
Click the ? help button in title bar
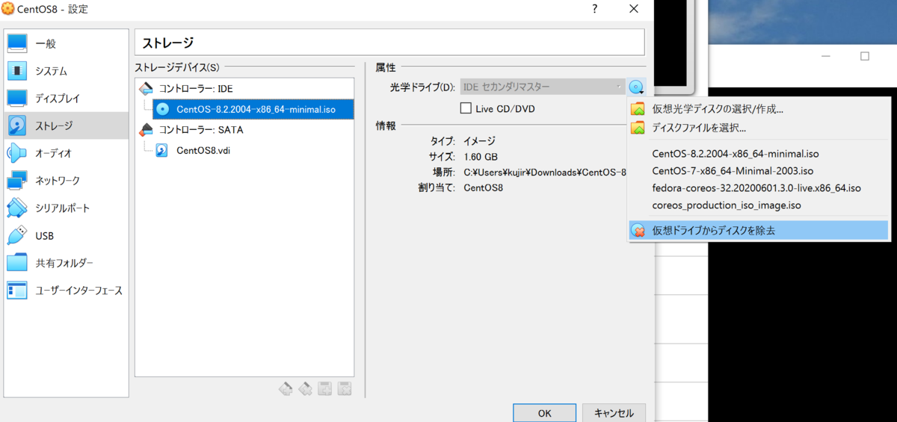[x=595, y=9]
